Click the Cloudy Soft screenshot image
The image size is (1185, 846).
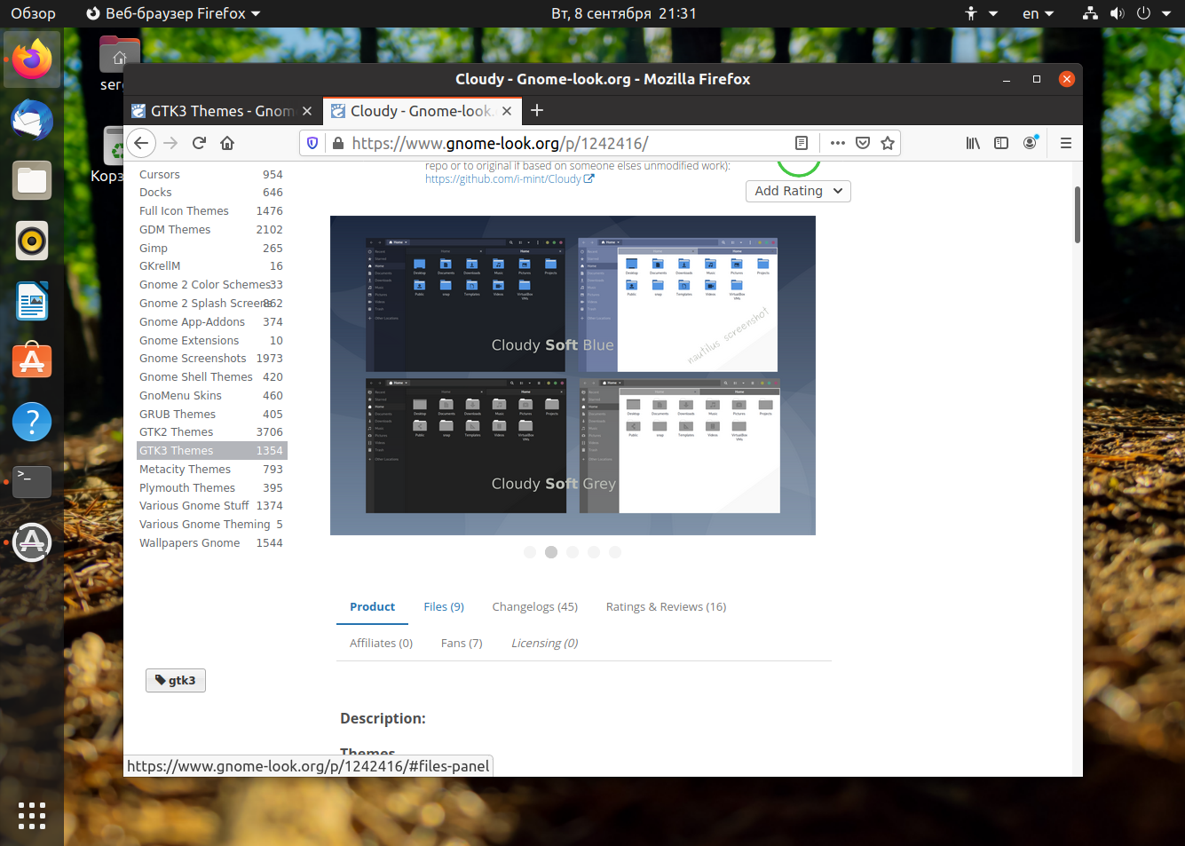click(573, 376)
